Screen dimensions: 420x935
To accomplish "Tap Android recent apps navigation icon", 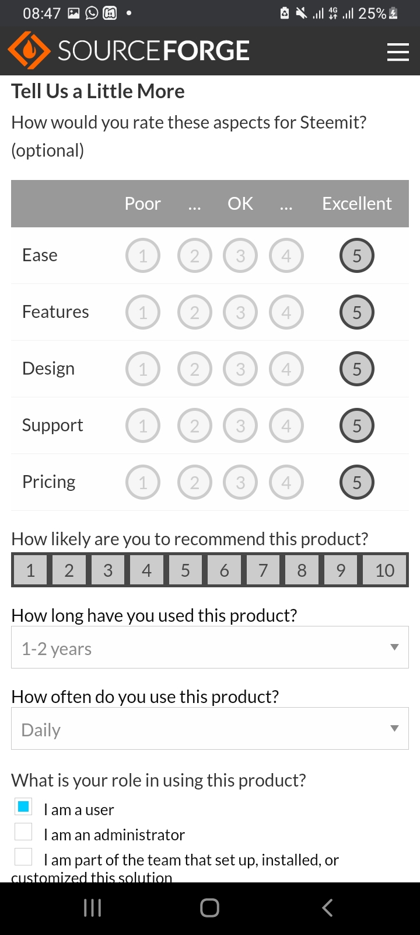I will 92,908.
